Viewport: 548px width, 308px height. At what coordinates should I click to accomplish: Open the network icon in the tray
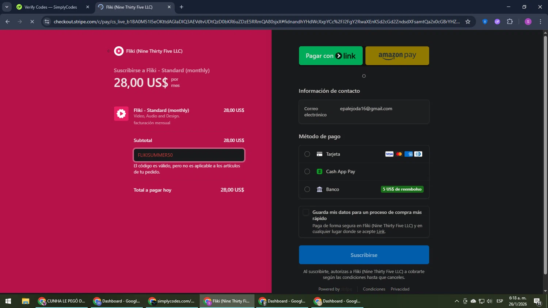pyautogui.click(x=482, y=301)
